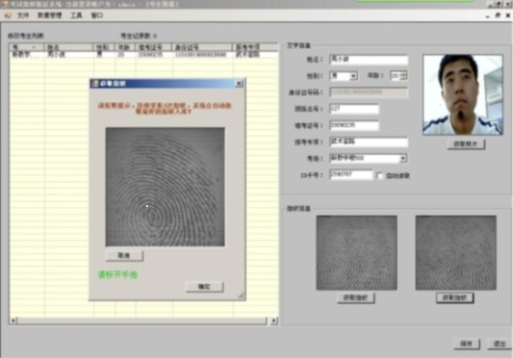Click the 姓名 input field

[369, 59]
